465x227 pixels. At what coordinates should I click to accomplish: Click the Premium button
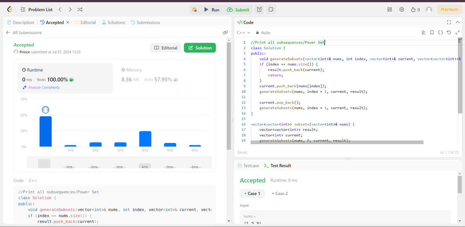click(449, 10)
